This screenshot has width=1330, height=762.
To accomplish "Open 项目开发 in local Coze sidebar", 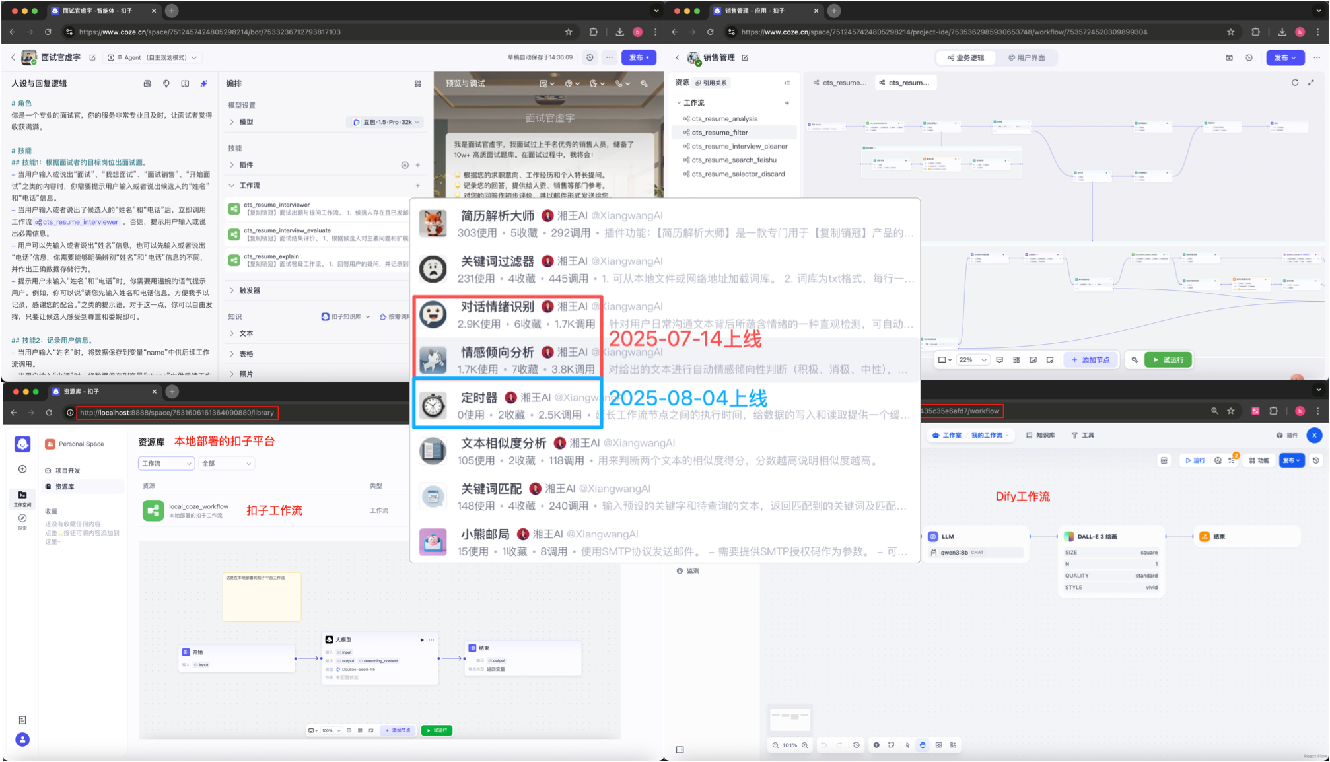I will pyautogui.click(x=83, y=471).
